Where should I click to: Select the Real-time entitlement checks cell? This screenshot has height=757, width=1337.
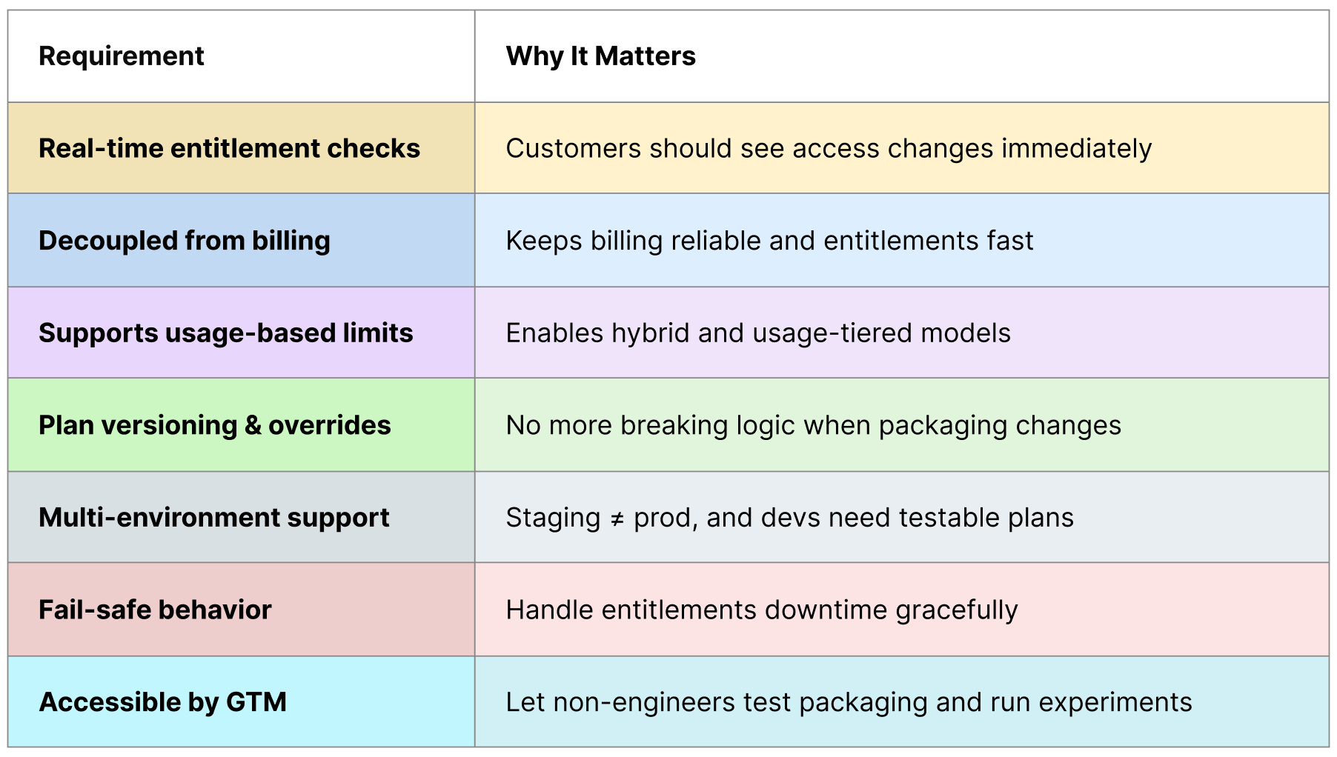pos(241,148)
